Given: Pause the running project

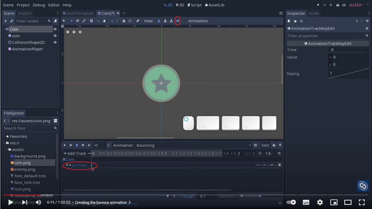Looking at the screenshot, I should point(325,5).
